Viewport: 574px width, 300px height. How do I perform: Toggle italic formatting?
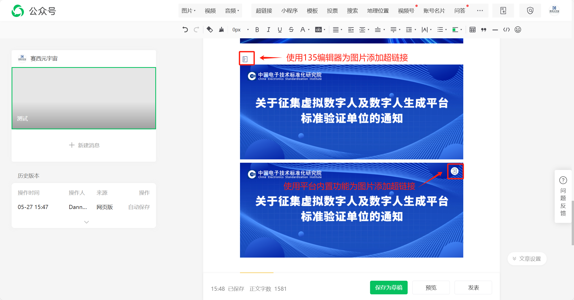click(268, 30)
